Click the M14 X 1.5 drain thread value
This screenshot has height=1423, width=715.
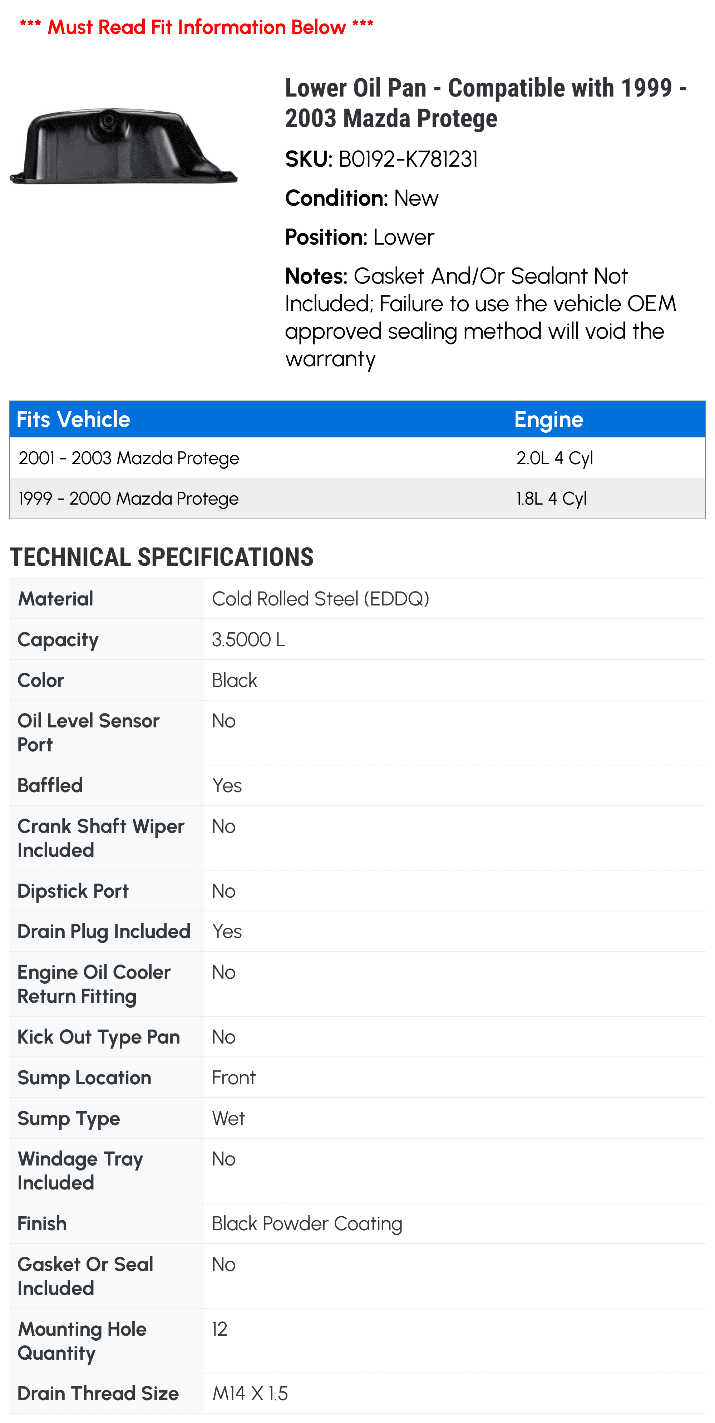[x=250, y=1394]
